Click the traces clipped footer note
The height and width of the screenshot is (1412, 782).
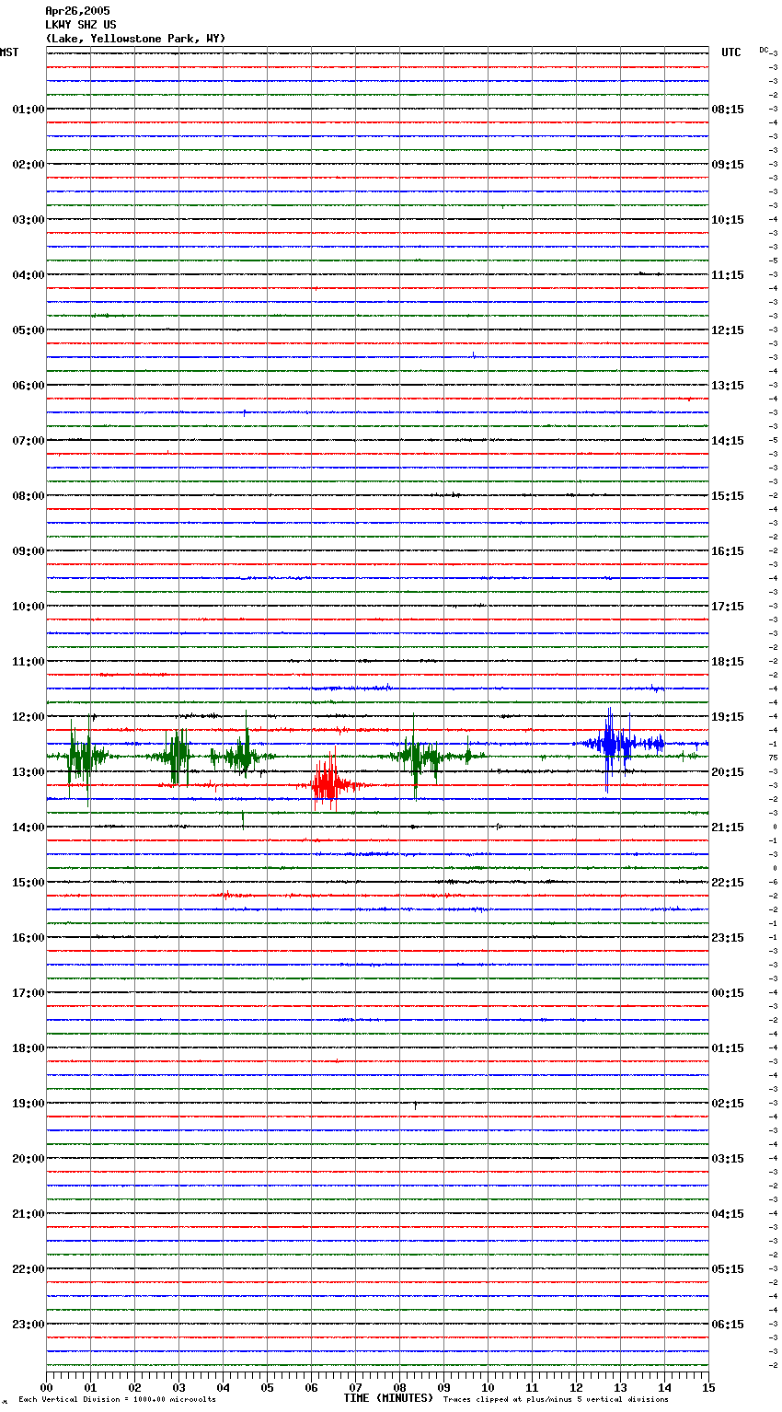click(556, 1400)
